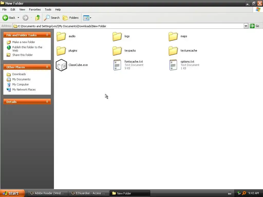
Task: Switch to E2Guardian taskbar button
Action: pos(88,193)
